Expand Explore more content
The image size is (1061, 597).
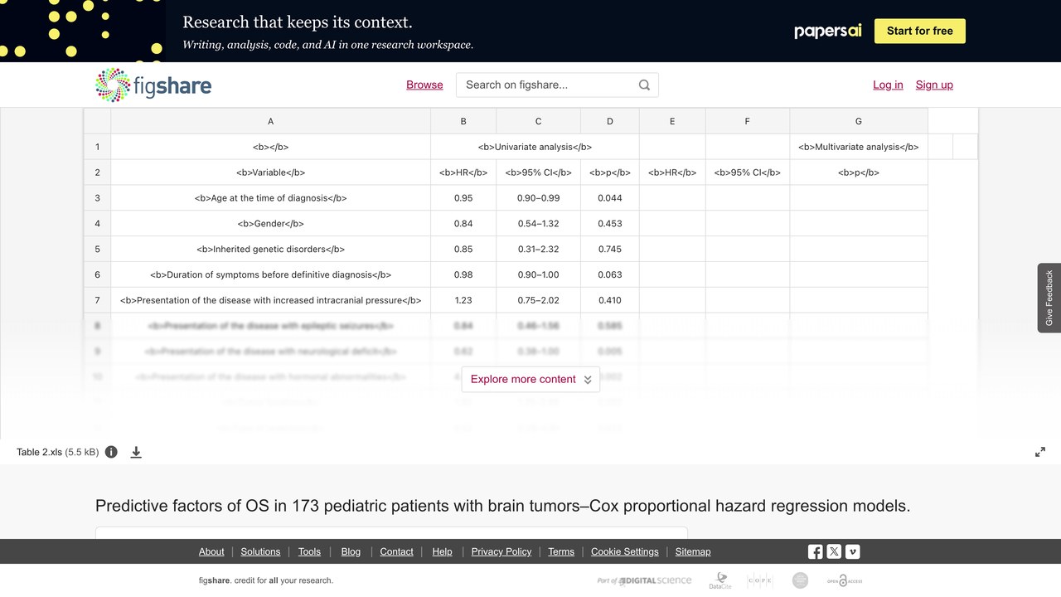[x=530, y=379]
